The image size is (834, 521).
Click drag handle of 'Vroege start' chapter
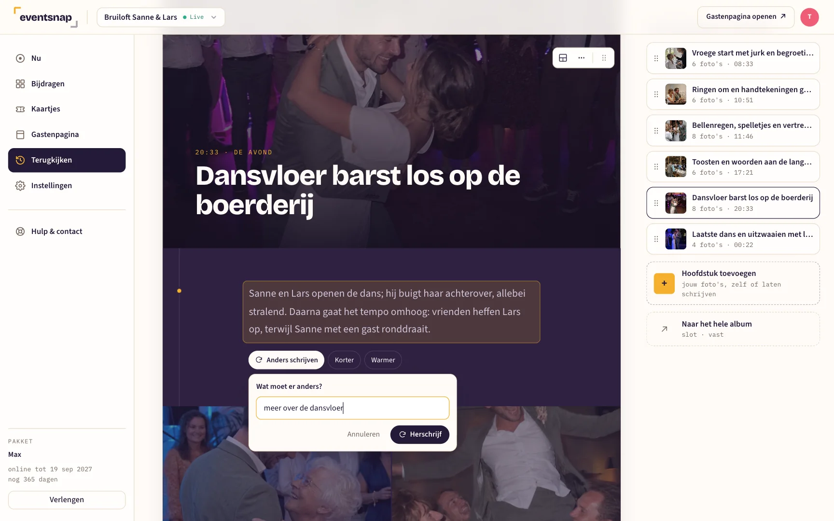(656, 58)
